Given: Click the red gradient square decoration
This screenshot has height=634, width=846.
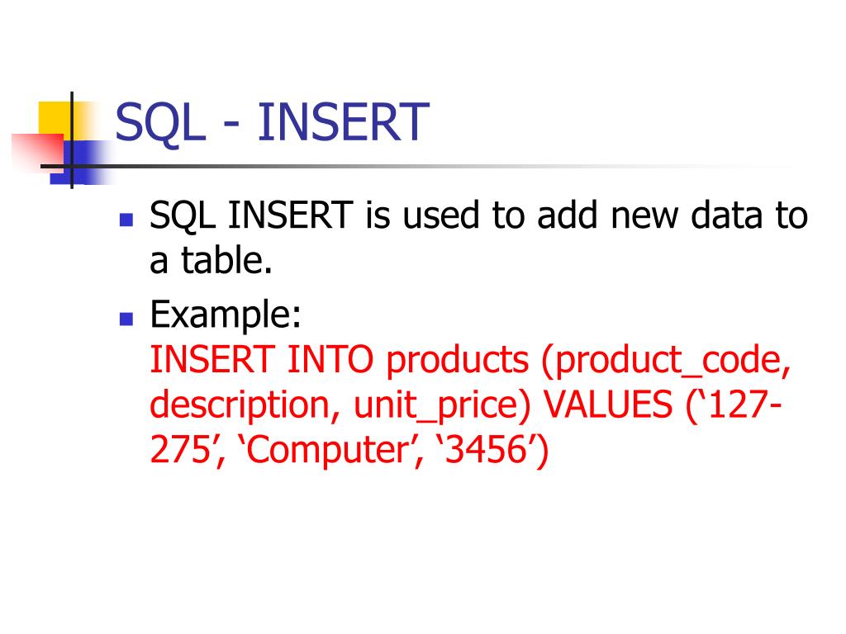Looking at the screenshot, I should [38, 152].
